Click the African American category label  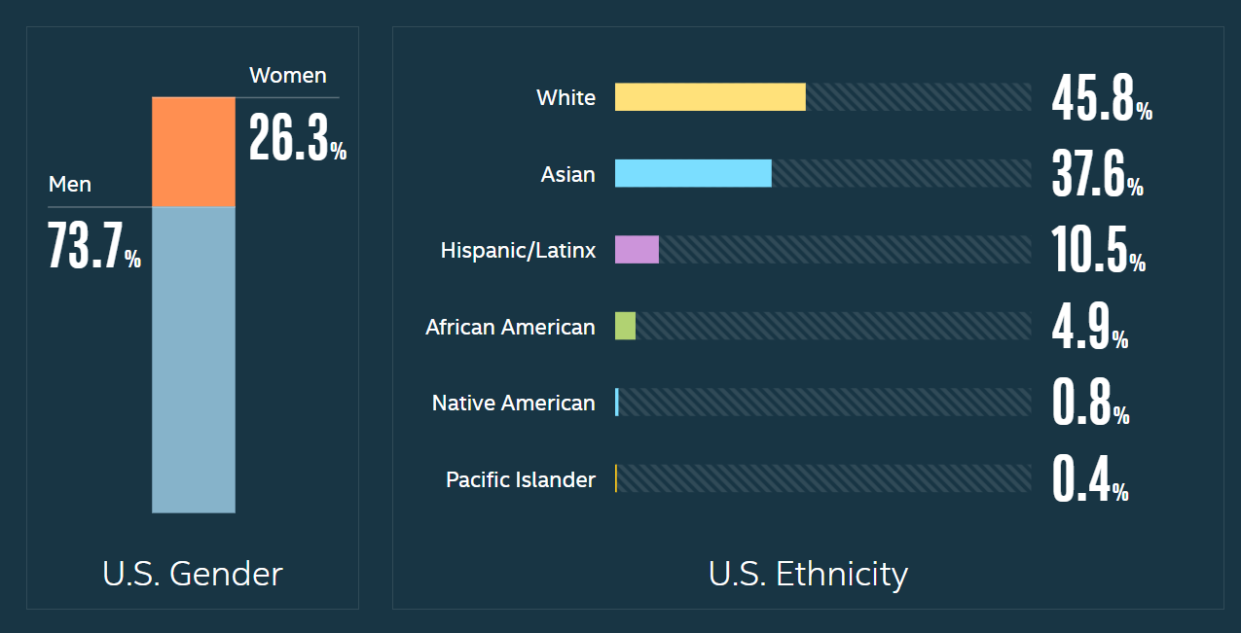pos(510,327)
